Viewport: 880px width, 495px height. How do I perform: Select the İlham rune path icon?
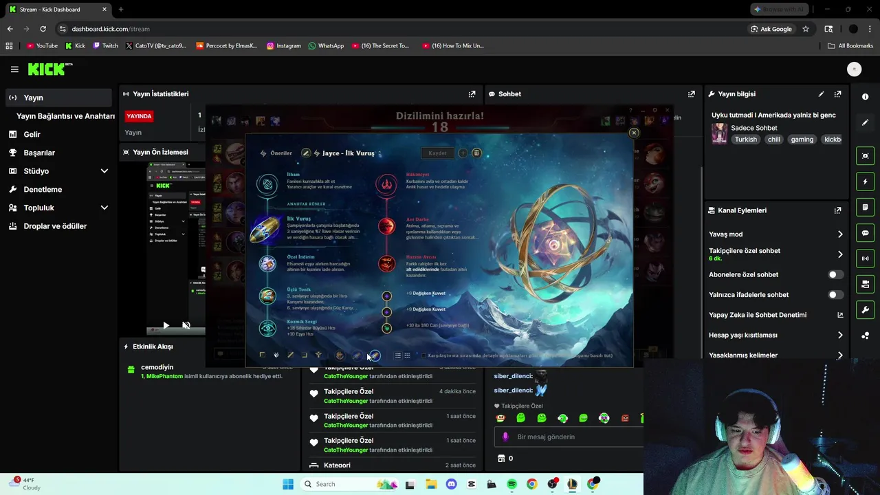point(267,184)
